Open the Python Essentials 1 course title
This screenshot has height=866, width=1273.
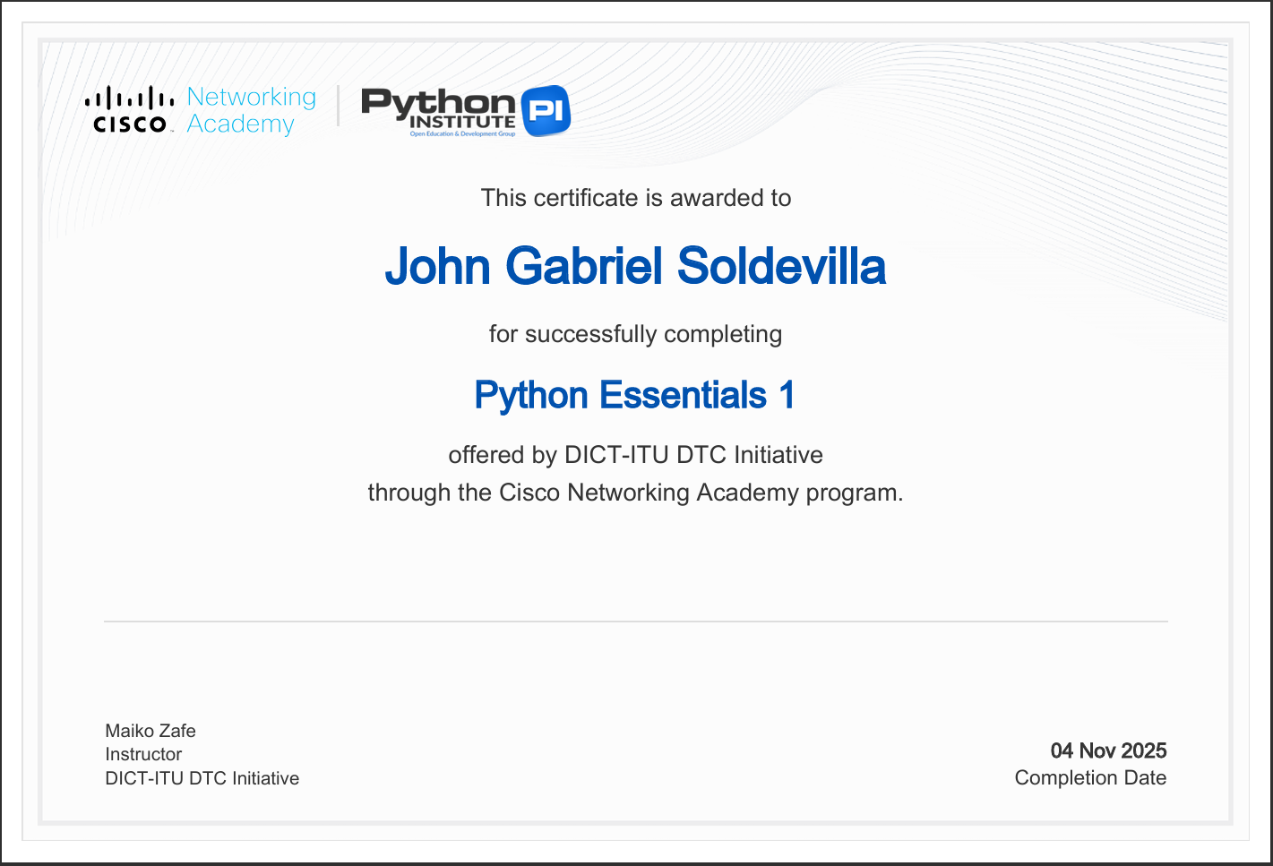pos(635,394)
